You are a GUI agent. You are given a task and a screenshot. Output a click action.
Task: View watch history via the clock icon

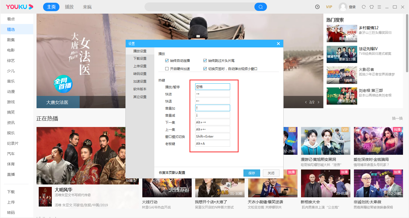pos(317,7)
